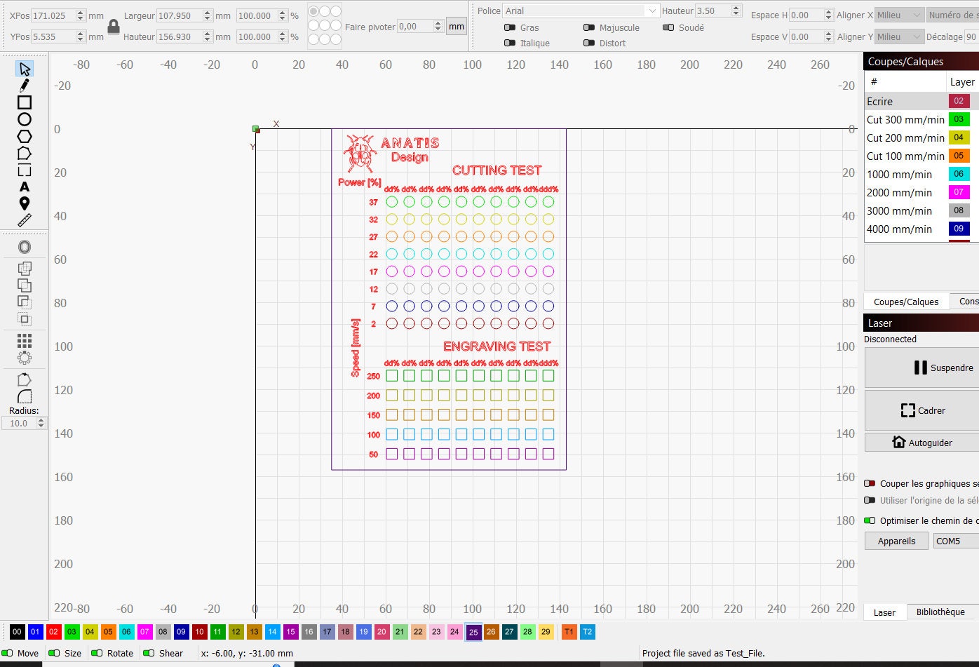Open the Coupes/Calques tab
The width and height of the screenshot is (979, 667).
click(x=905, y=302)
